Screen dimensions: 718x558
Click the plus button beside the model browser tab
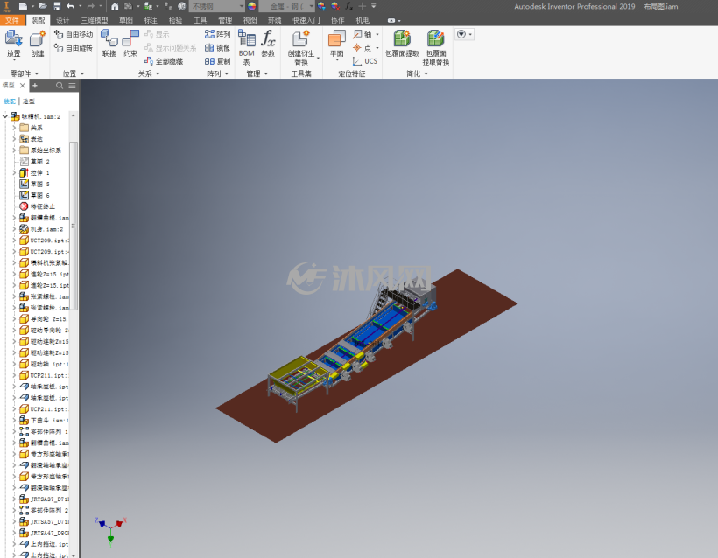35,86
